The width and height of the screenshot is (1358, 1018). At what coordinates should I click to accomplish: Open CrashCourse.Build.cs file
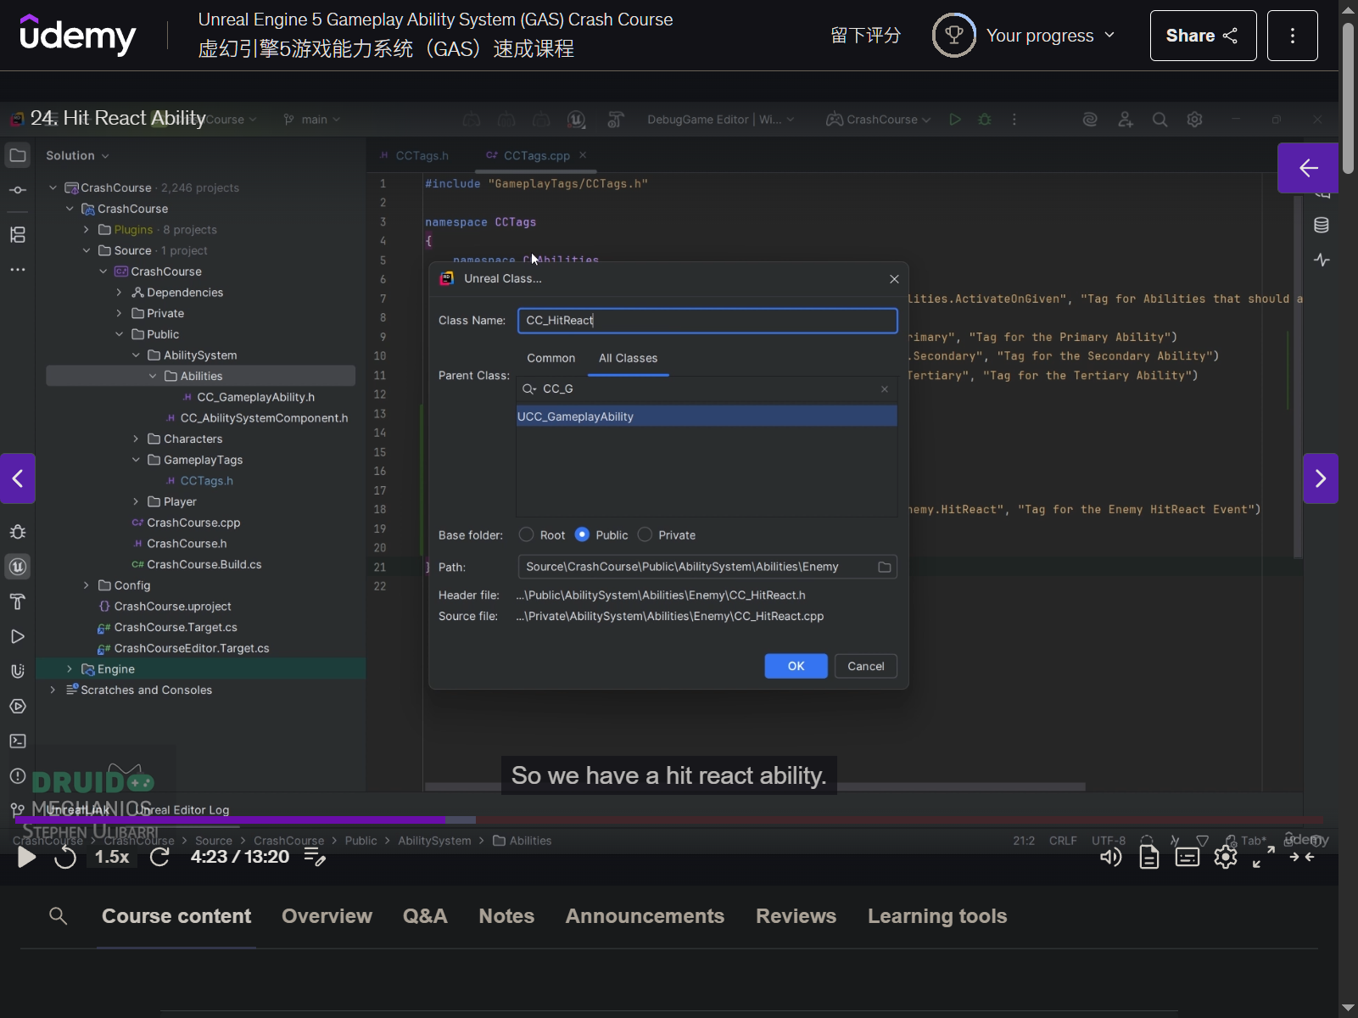pyautogui.click(x=204, y=564)
